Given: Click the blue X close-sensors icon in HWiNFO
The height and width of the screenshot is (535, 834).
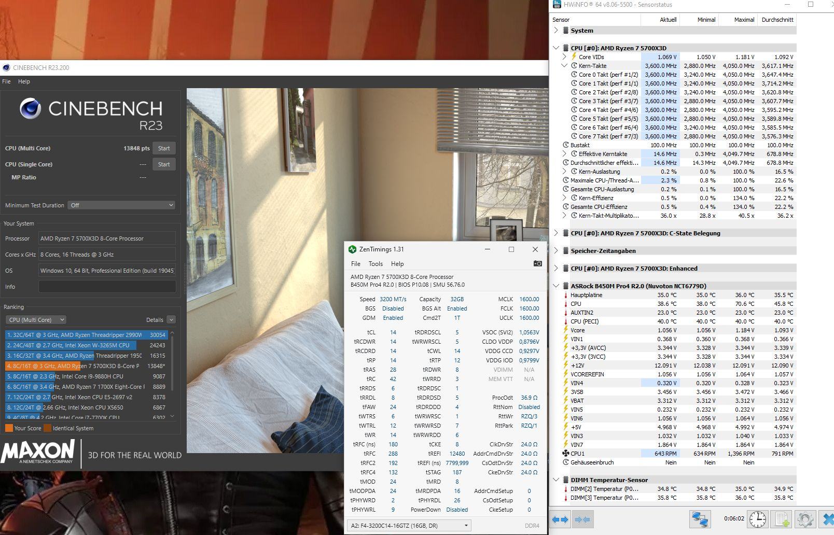Looking at the screenshot, I should (x=828, y=519).
